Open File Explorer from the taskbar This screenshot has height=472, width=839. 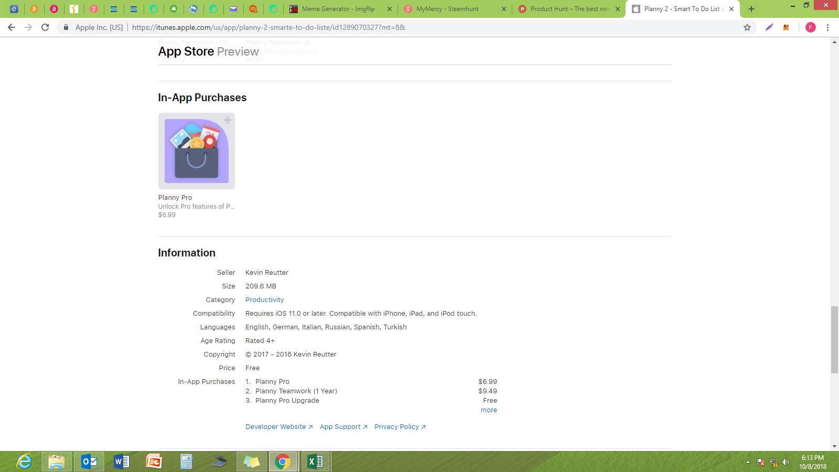coord(57,462)
